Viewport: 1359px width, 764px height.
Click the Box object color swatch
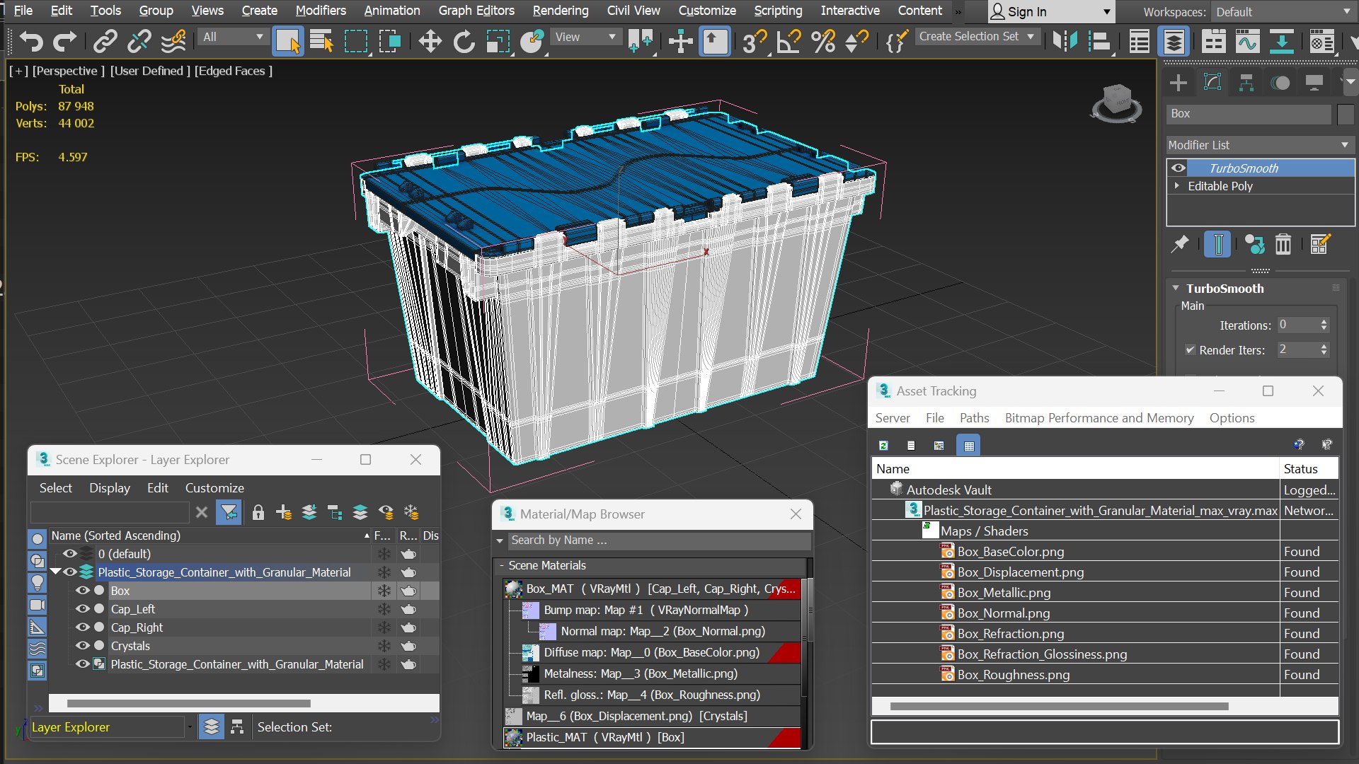click(1346, 114)
